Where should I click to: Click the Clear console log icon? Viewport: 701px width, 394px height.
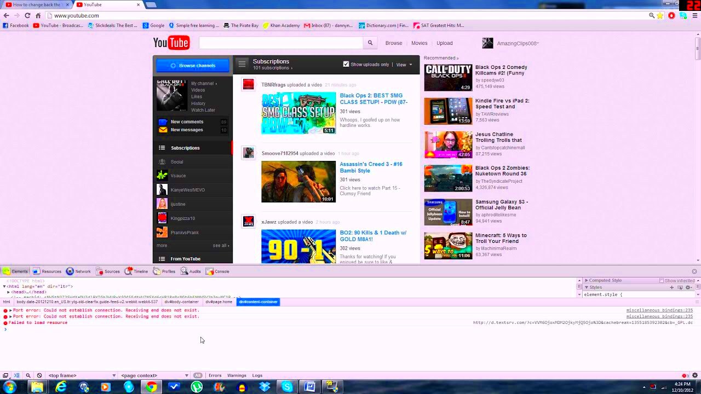39,375
